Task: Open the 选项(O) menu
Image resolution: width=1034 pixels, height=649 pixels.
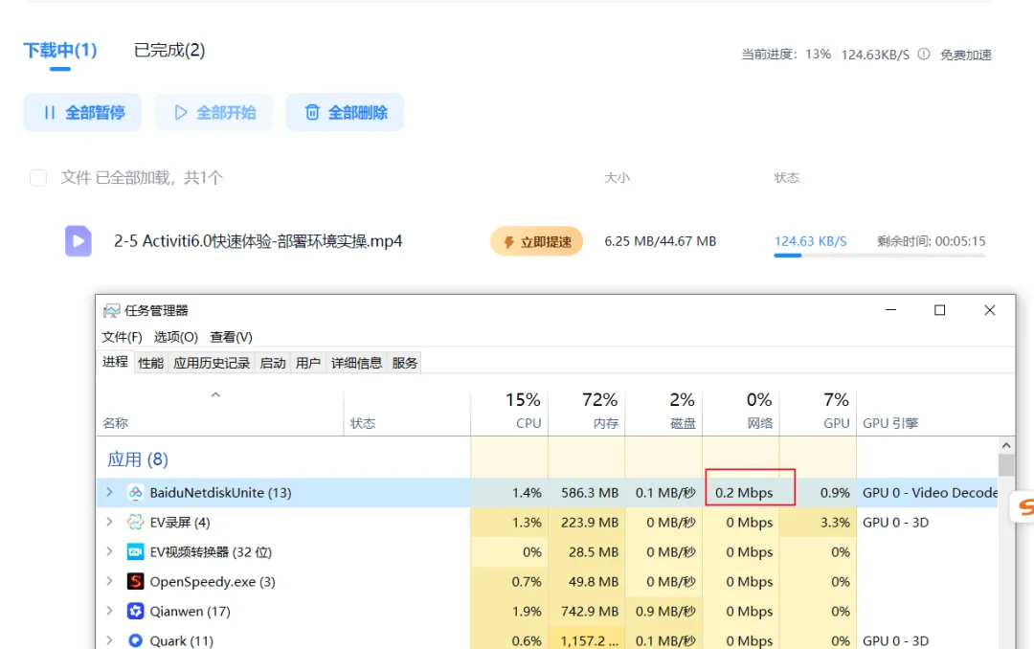Action: click(x=175, y=337)
